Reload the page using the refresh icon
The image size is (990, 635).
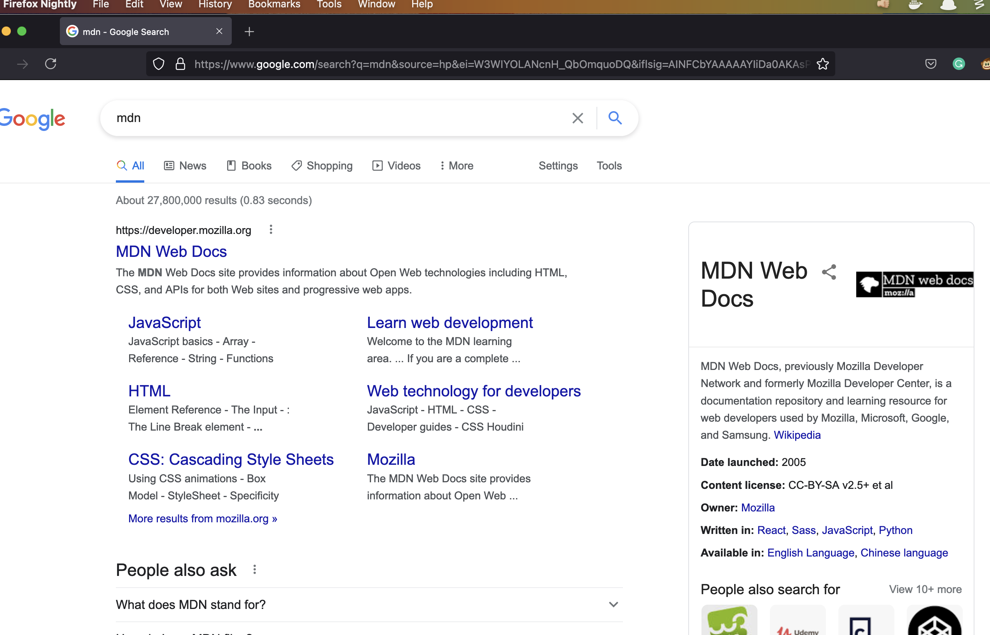tap(51, 64)
